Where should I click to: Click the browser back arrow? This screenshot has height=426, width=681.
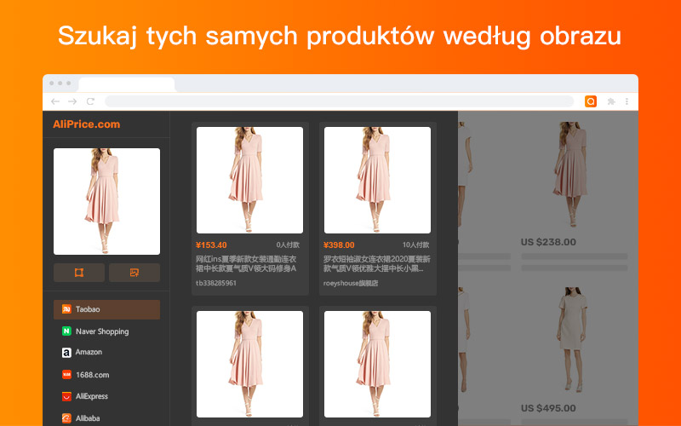click(55, 101)
